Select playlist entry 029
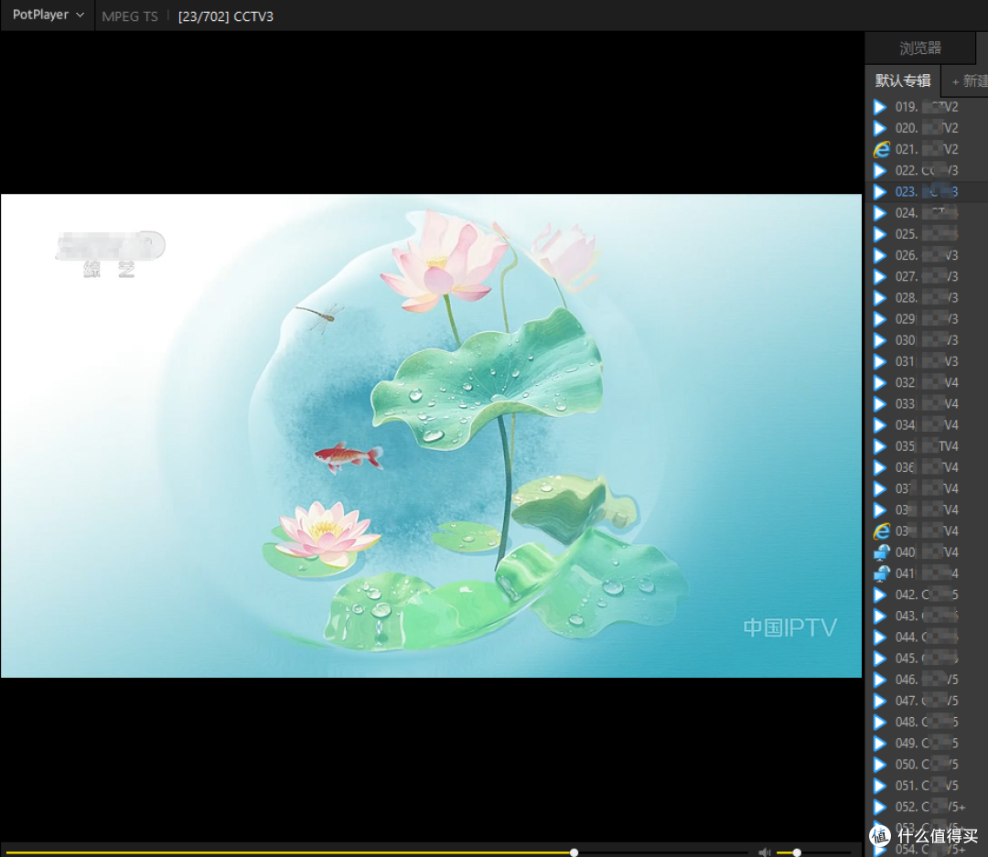The image size is (988, 857). (927, 319)
